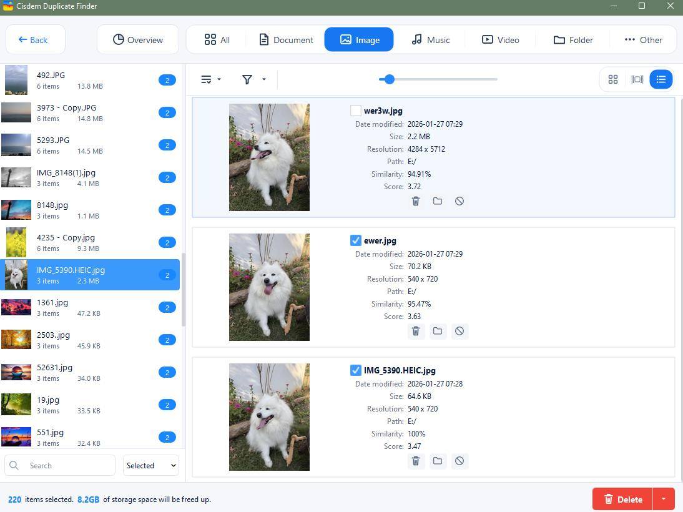Screen dimensions: 683x512
Task: Open the Document tab
Action: tap(286, 40)
